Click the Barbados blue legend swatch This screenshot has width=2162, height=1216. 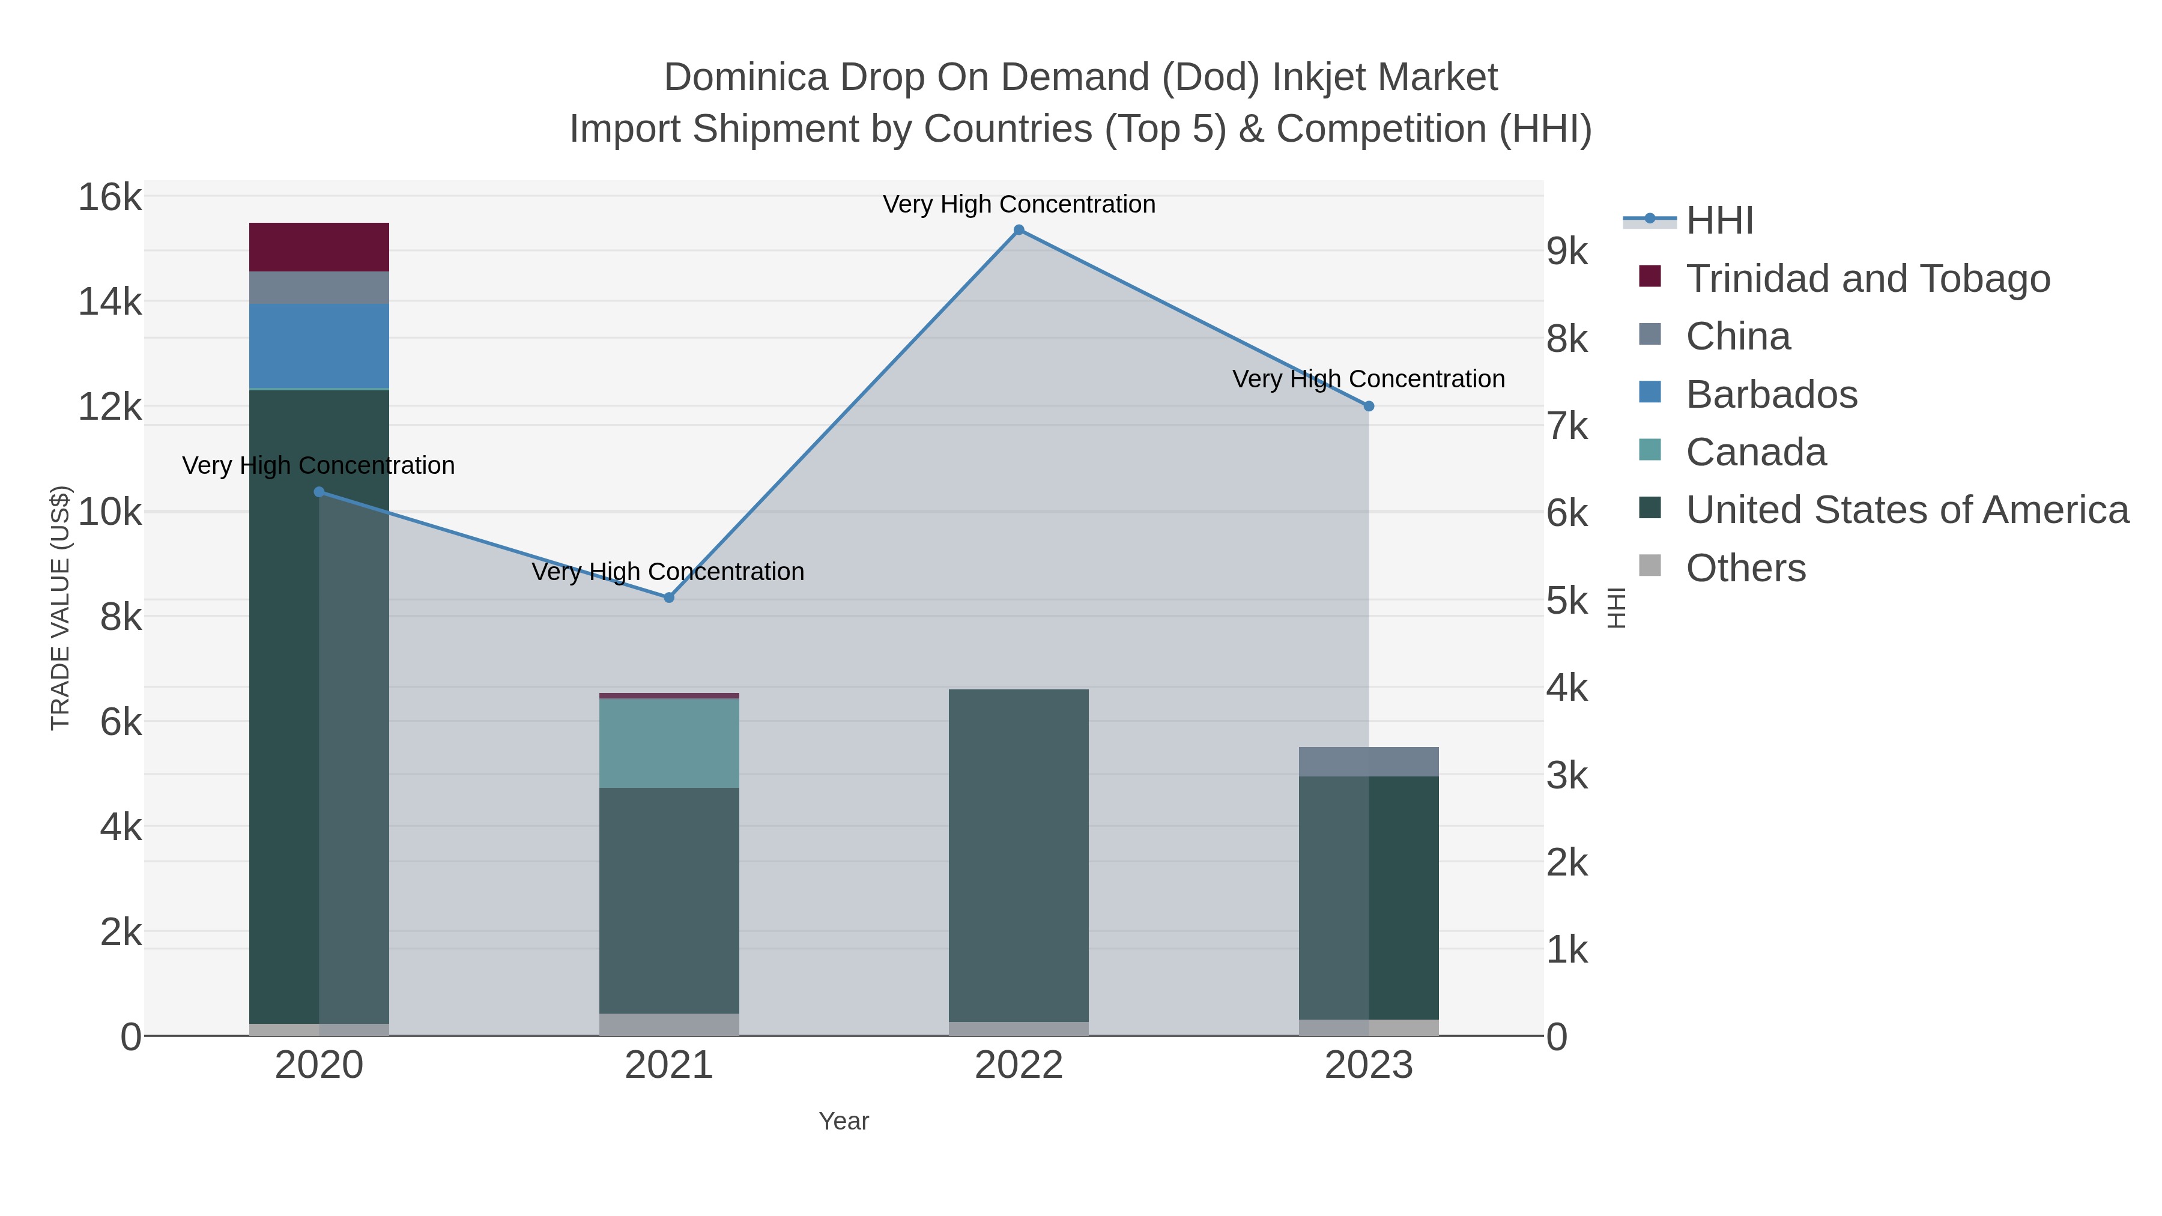click(x=1650, y=392)
